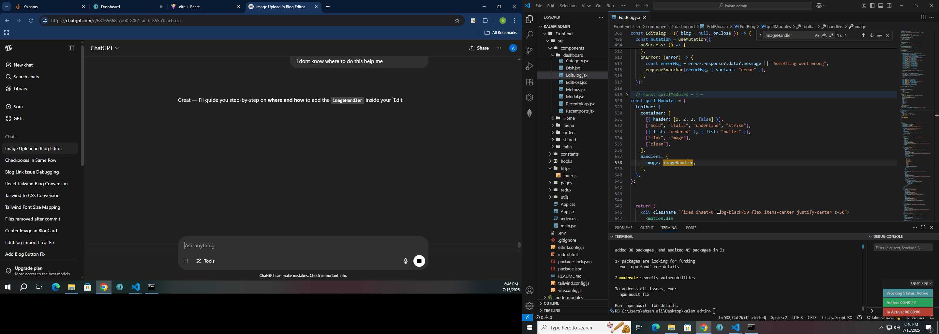Image resolution: width=939 pixels, height=334 pixels.
Task: Toggle Match Whole Word in find widget
Action: [824, 35]
